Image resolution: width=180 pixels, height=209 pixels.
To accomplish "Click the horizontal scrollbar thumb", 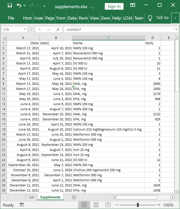I will [x=136, y=197].
